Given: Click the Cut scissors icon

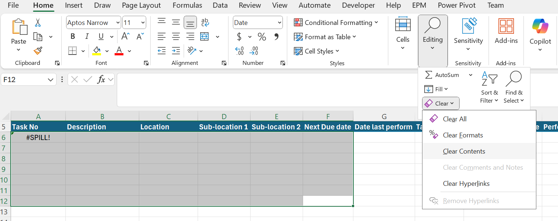Looking at the screenshot, I should (x=38, y=23).
